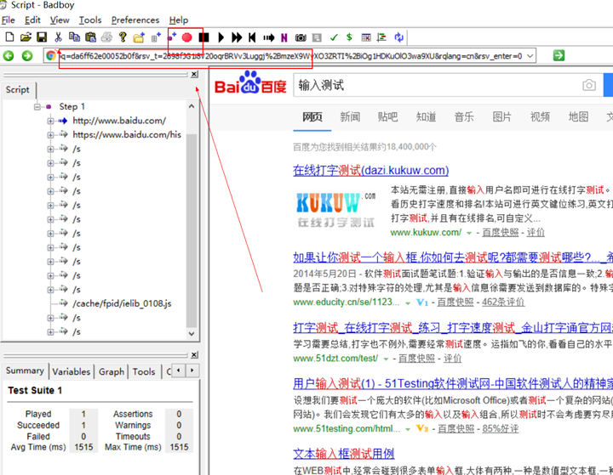Add variable using green dollar icon
This screenshot has width=613, height=475.
click(x=349, y=37)
